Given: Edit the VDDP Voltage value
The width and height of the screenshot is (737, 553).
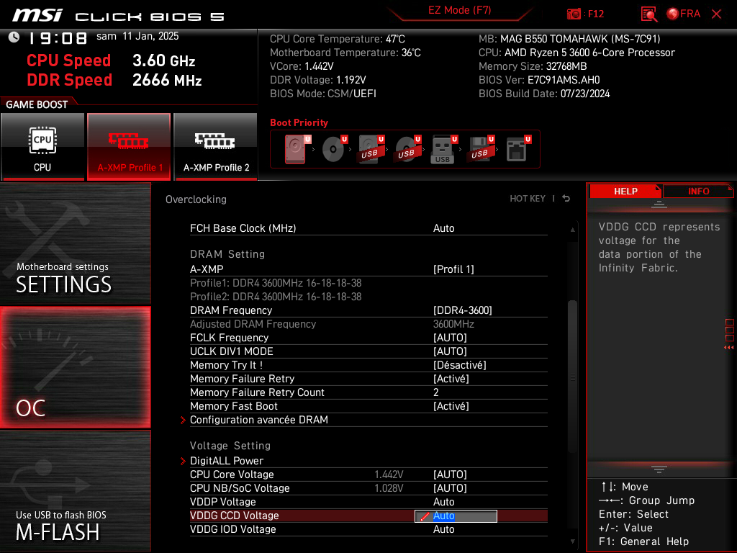Looking at the screenshot, I should (443, 502).
